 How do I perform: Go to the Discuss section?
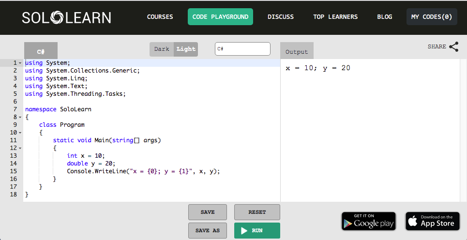[281, 17]
